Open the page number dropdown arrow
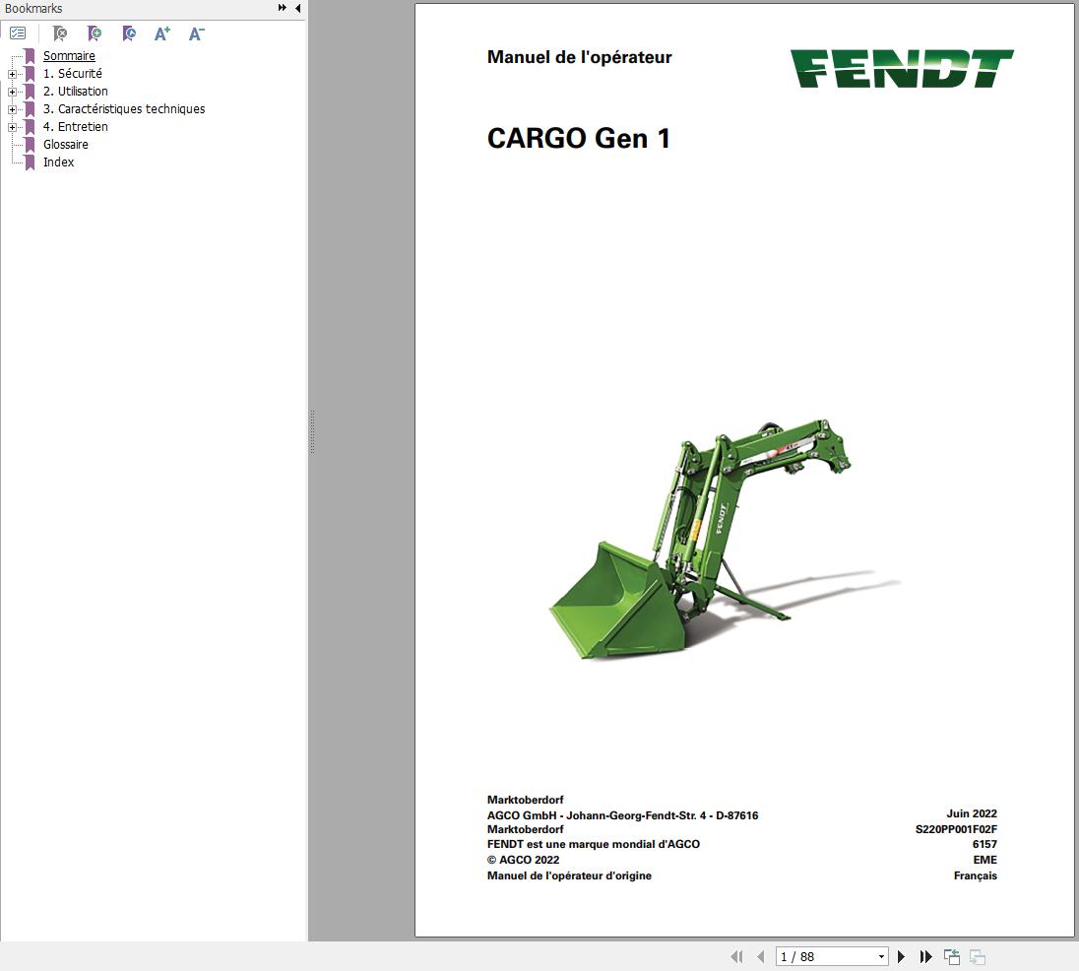This screenshot has width=1079, height=971. click(x=881, y=956)
